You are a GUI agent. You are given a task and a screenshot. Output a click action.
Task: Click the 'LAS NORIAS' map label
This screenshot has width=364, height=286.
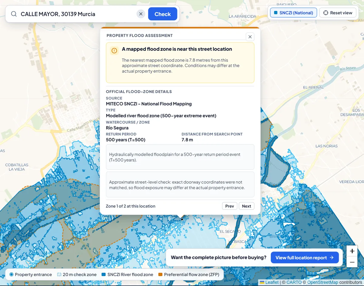(x=326, y=146)
